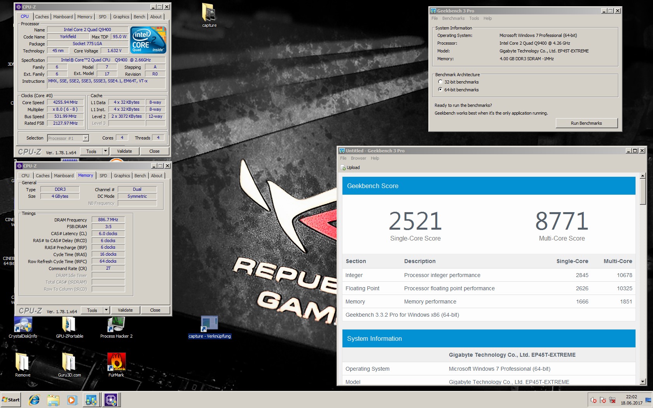Select 32-bit benchmarks option

[x=440, y=82]
